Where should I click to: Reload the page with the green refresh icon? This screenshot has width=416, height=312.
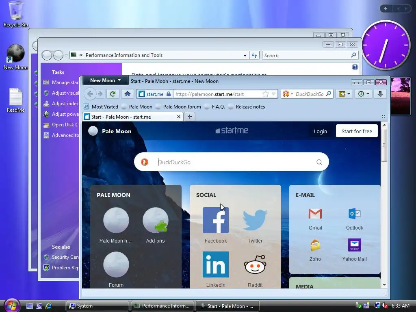click(113, 94)
